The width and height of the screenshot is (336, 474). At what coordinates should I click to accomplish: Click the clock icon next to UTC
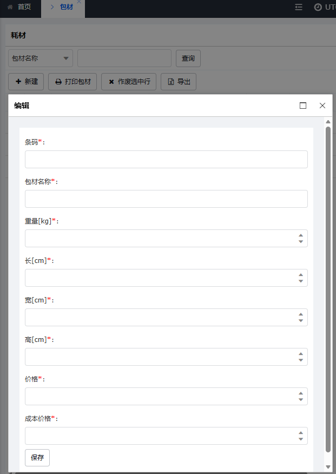pos(318,7)
